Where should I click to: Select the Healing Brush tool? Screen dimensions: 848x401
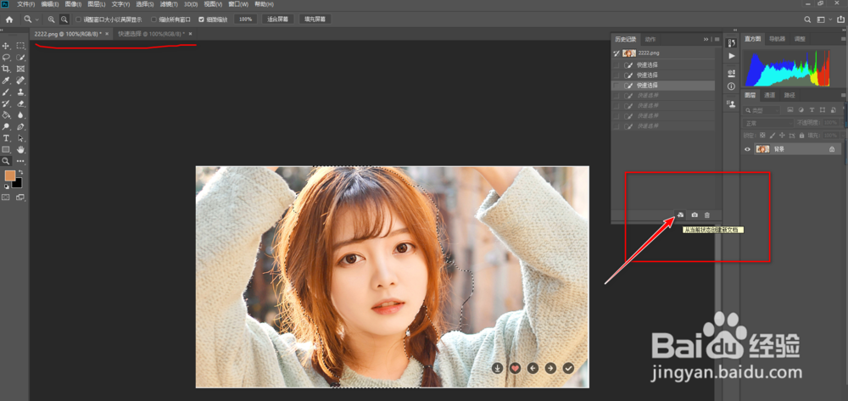(x=20, y=81)
